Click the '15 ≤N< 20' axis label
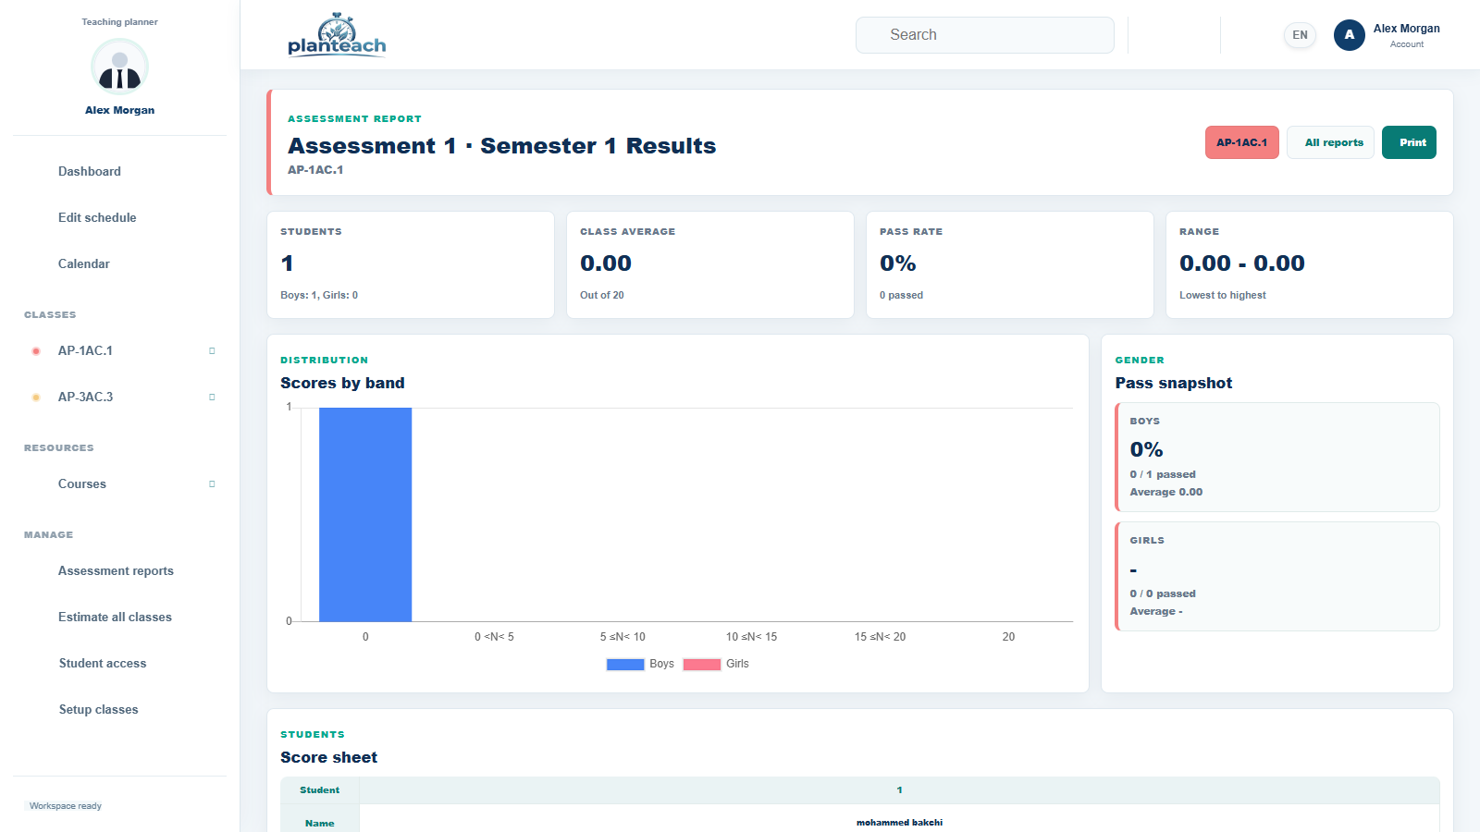Viewport: 1480px width, 832px height. (881, 637)
